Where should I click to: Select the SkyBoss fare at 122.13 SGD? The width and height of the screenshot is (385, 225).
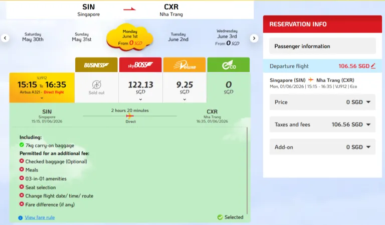pyautogui.click(x=140, y=87)
